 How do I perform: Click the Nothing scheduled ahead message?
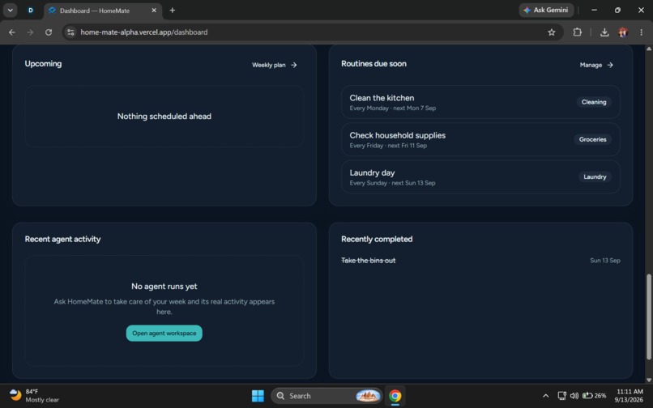pyautogui.click(x=164, y=117)
